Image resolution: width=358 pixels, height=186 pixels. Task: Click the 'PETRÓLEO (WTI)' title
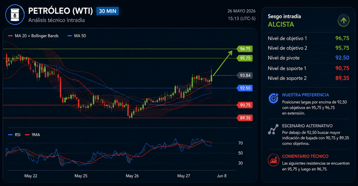61,11
